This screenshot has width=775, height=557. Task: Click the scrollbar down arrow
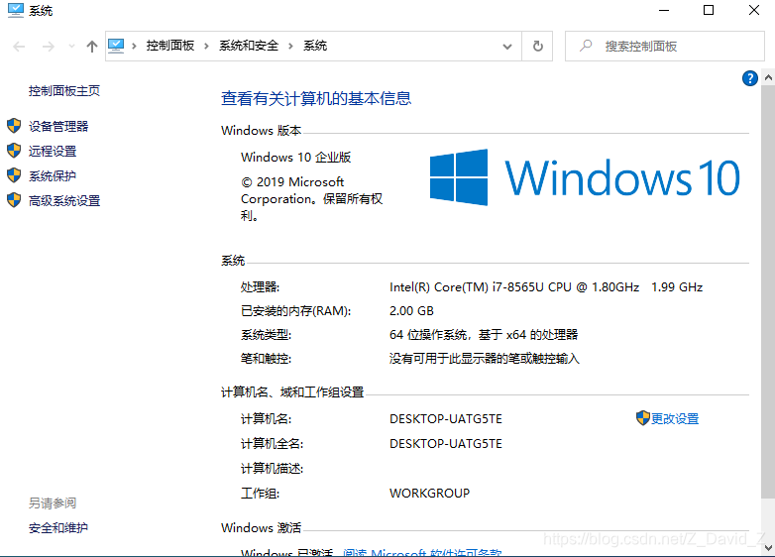point(768,548)
